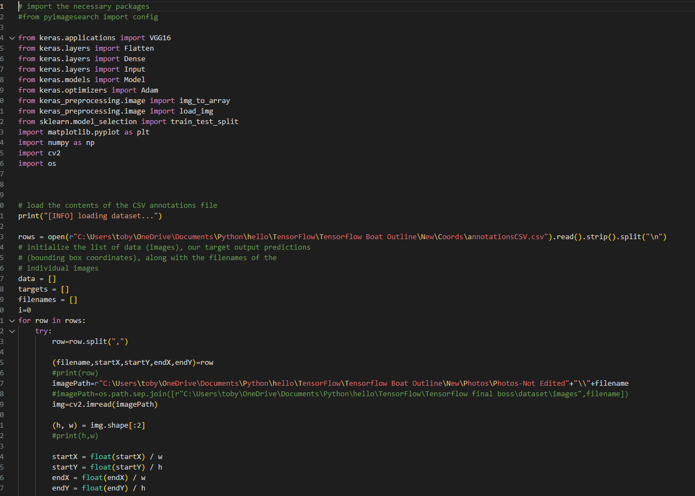The height and width of the screenshot is (496, 695).
Task: Click 'Dense' in the keras.layers import
Action: (134, 59)
